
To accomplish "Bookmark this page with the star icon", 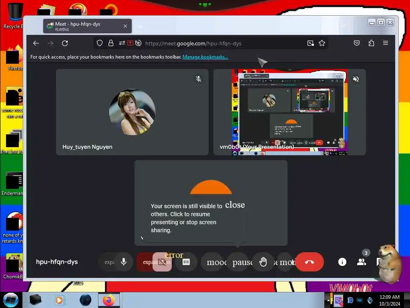I will (x=322, y=43).
